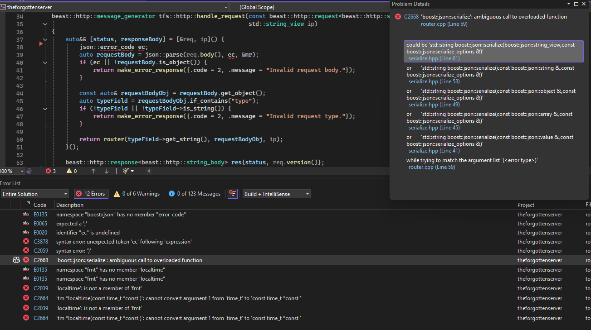This screenshot has width=591, height=330.
Task: Open C2668 code link in Problem Details
Action: (411, 17)
